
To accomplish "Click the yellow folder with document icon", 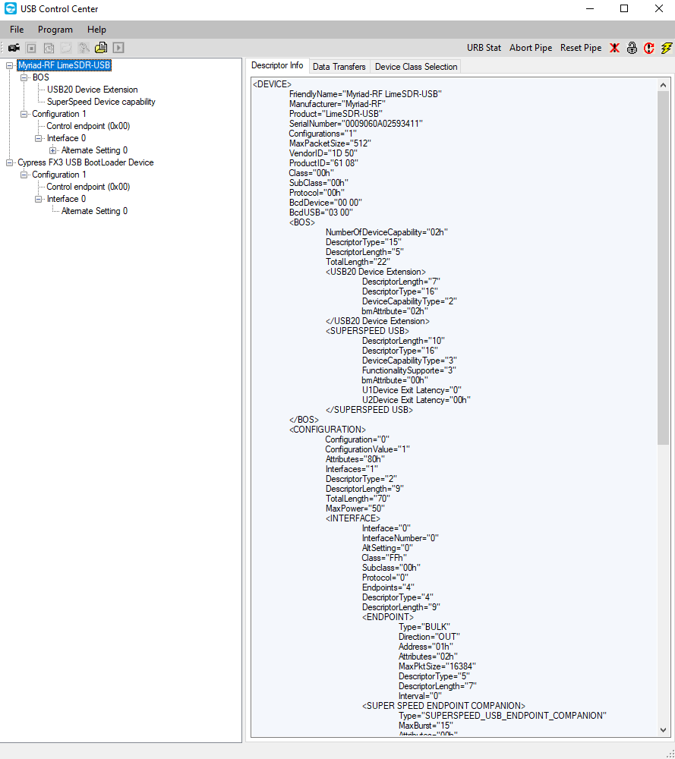I will (x=101, y=48).
